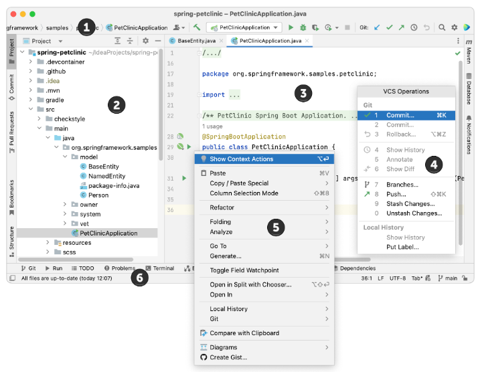Toggle the tool window bars status icon
The width and height of the screenshot is (480, 372).
click(12, 278)
